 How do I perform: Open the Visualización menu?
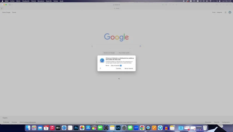26,1
